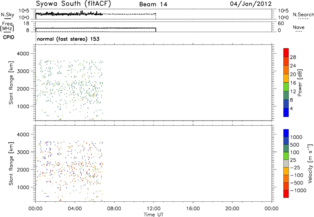
Task: Click the 'Nave' legend label
Action: pyautogui.click(x=299, y=27)
